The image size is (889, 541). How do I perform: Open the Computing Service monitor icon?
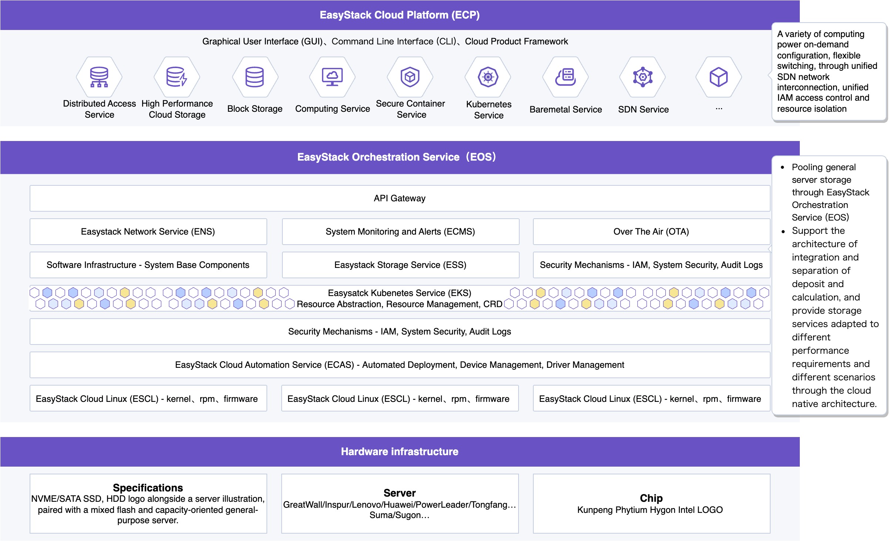coord(332,77)
